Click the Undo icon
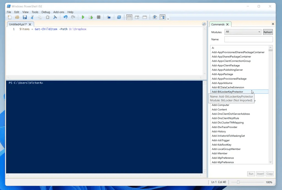The image size is (282, 190). (66, 17)
